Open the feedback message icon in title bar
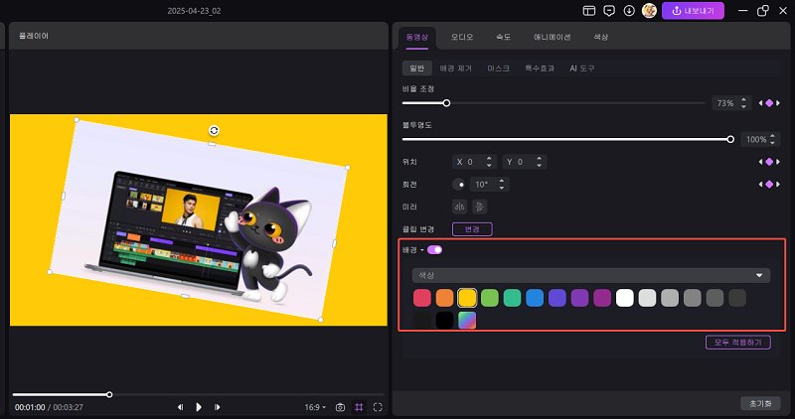Screen dimensions: 795x419 [x=609, y=11]
